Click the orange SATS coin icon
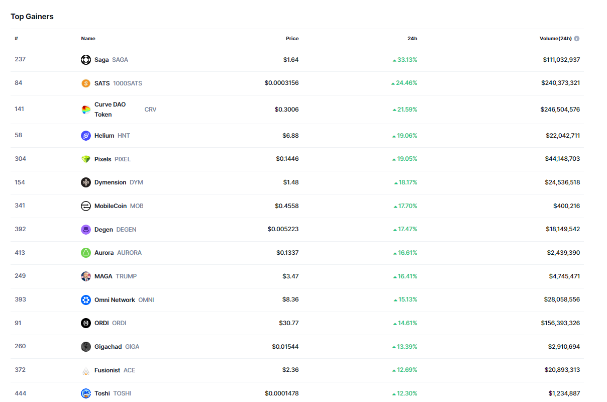607x402 pixels. pos(86,83)
